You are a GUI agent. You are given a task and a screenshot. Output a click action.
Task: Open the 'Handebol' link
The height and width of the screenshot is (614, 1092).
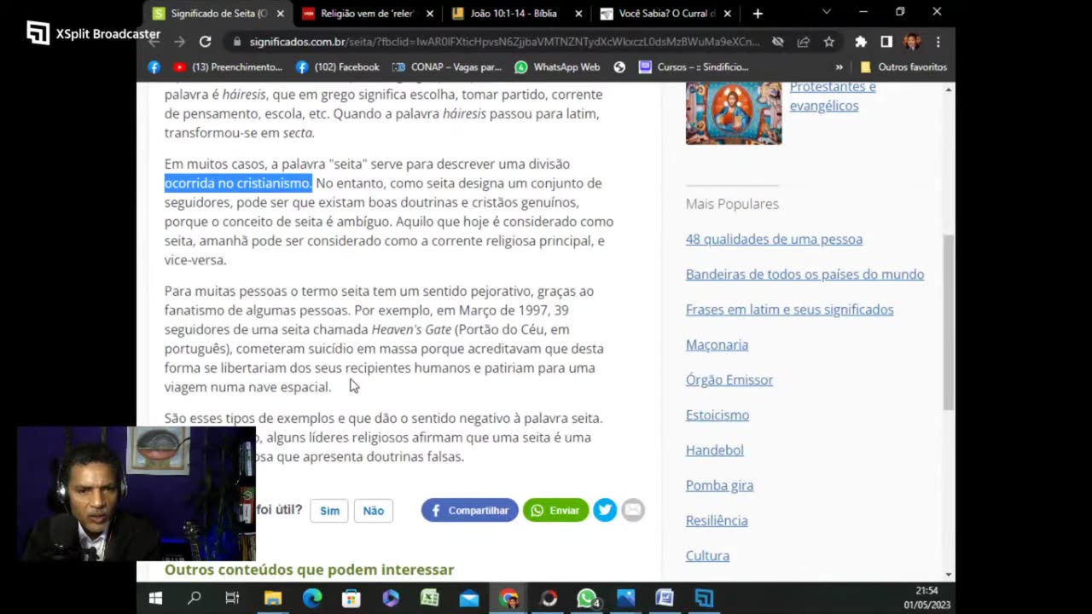[x=715, y=449]
